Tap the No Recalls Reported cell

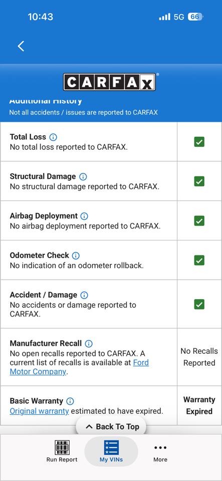tap(199, 357)
